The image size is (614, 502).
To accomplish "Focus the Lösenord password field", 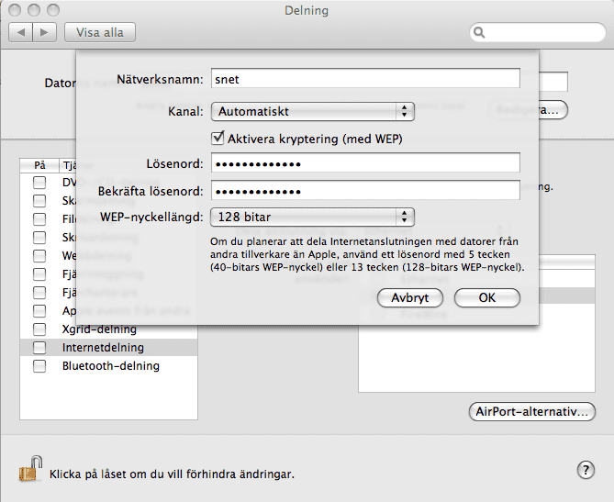I will (x=365, y=164).
